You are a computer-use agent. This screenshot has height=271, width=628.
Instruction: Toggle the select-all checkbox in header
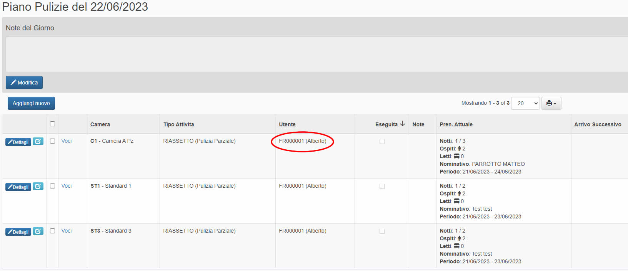(52, 124)
